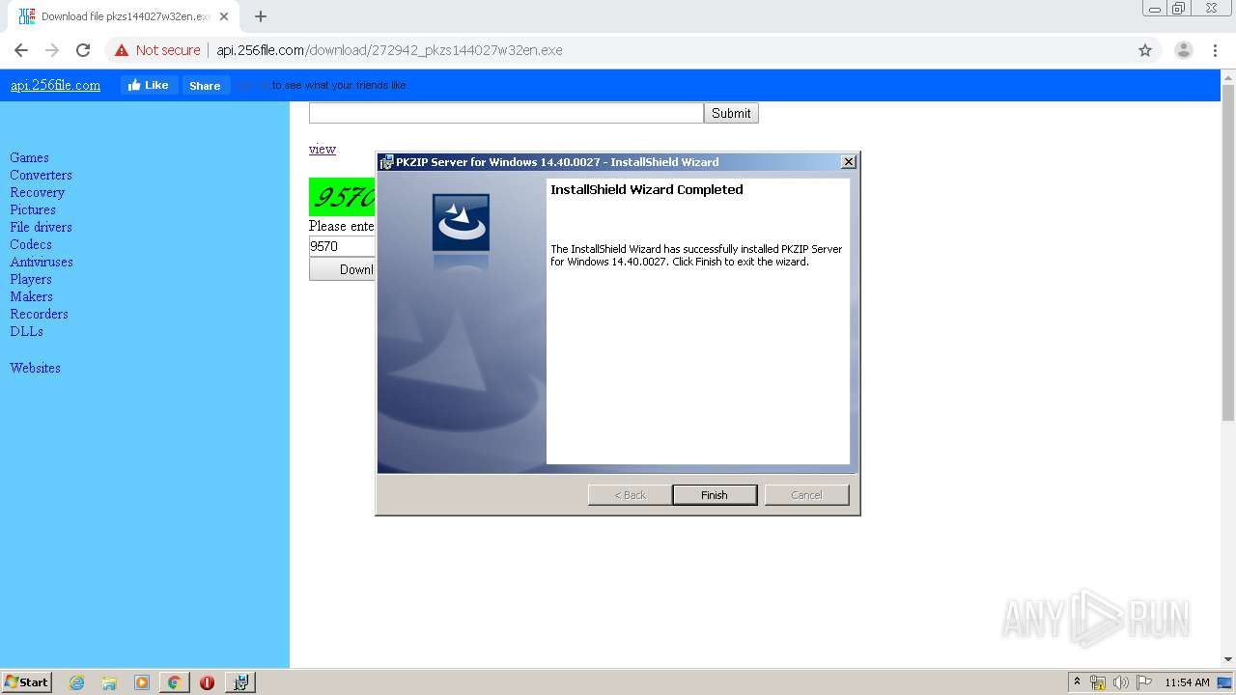The width and height of the screenshot is (1236, 695).
Task: Open the Converters category
Action: 41,175
